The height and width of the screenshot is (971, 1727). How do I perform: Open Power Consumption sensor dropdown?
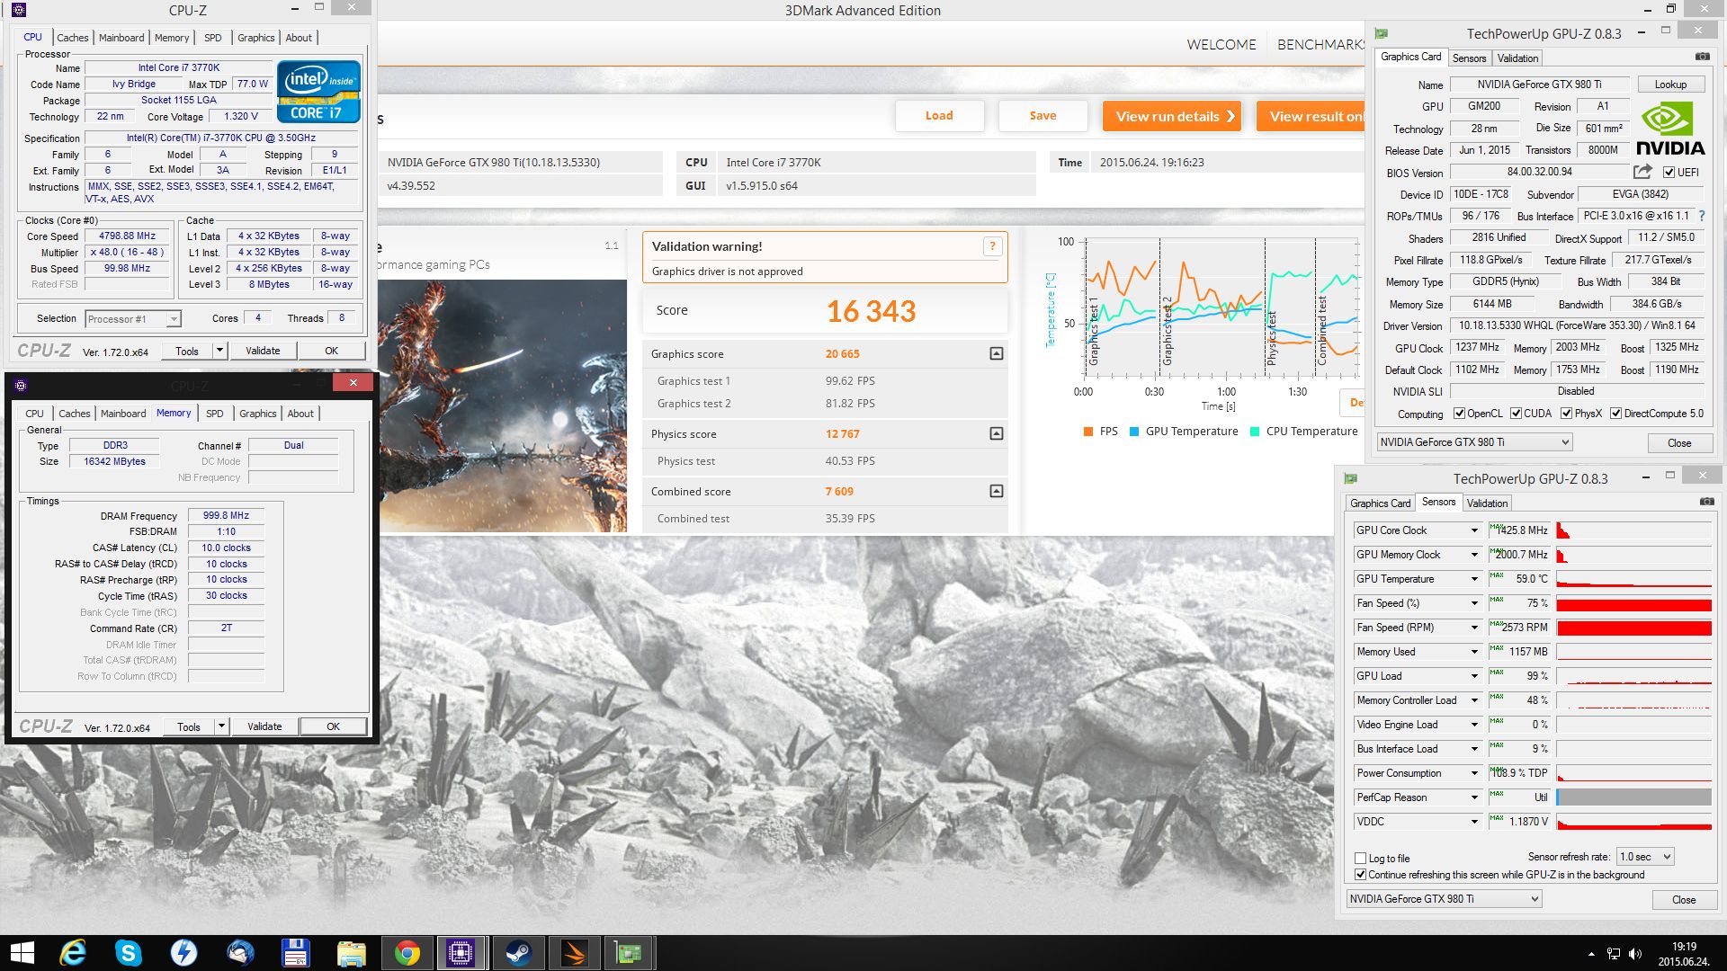1474,773
